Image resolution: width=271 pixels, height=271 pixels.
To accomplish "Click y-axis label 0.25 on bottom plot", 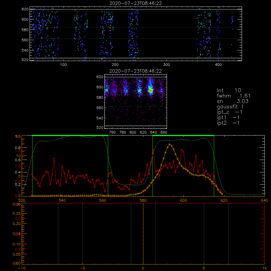I will (17, 214).
